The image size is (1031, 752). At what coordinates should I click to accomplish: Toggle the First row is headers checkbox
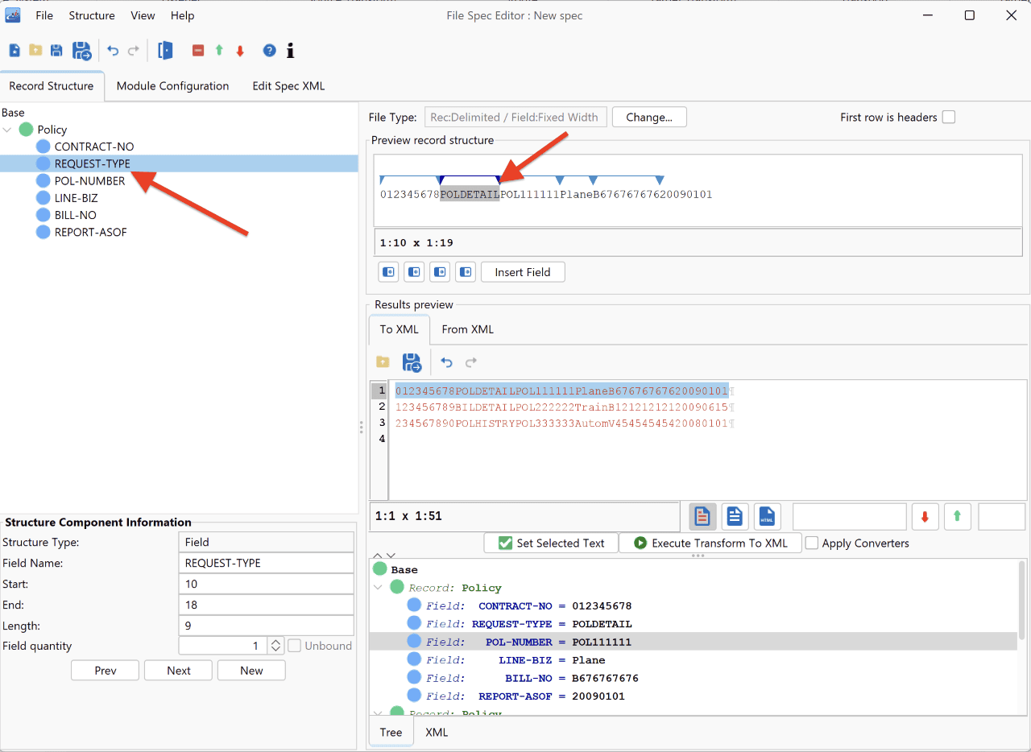[x=949, y=117]
